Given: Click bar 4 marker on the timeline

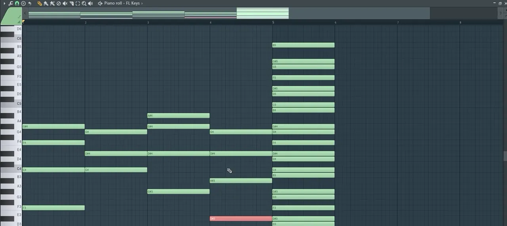Looking at the screenshot, I should tap(211, 23).
